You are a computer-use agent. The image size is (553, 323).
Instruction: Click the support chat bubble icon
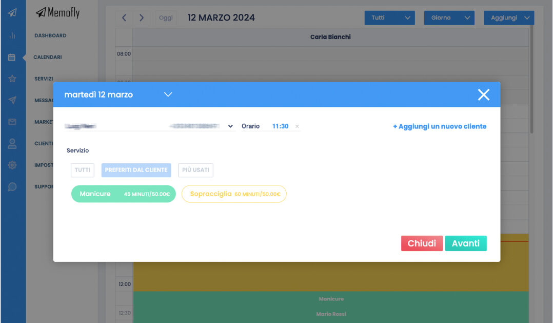(x=12, y=187)
